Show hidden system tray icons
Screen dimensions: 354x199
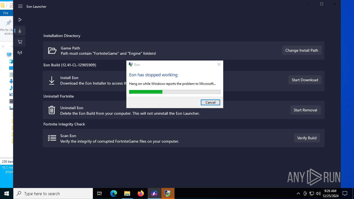click(298, 193)
